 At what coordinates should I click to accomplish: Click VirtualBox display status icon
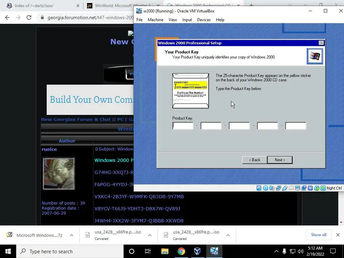[298, 188]
